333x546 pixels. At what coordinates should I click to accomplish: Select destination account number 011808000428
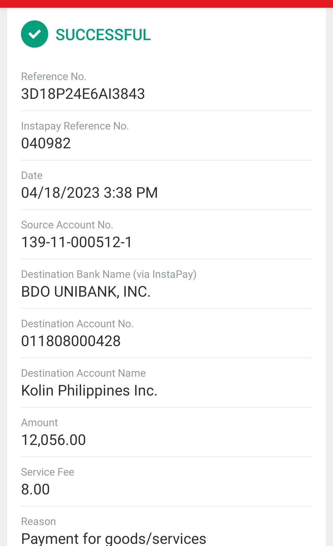pos(71,341)
